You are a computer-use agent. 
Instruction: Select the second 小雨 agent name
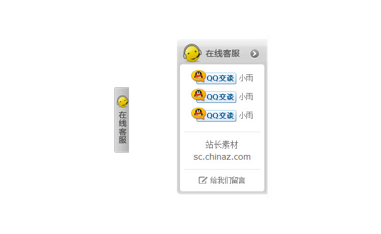click(x=246, y=97)
